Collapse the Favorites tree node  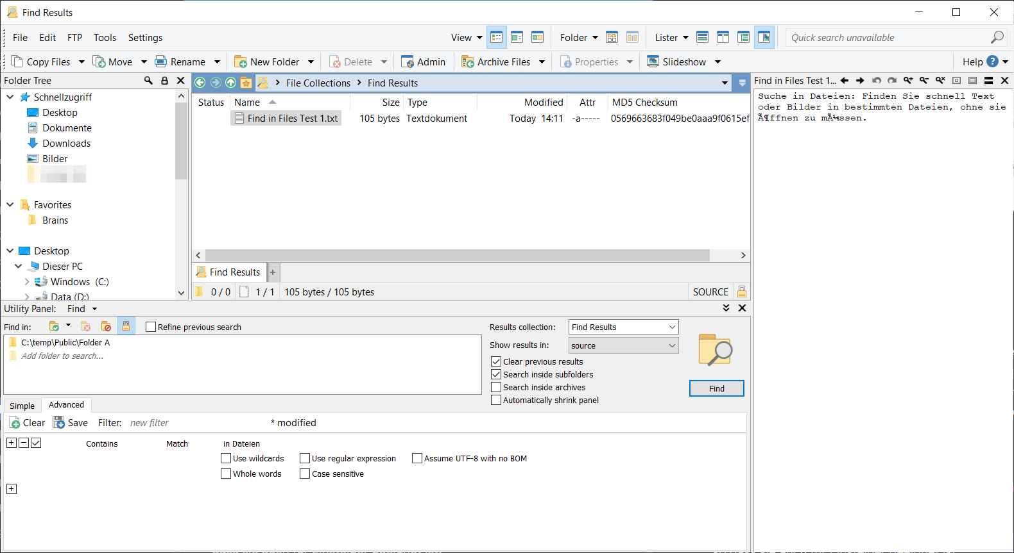click(x=10, y=205)
